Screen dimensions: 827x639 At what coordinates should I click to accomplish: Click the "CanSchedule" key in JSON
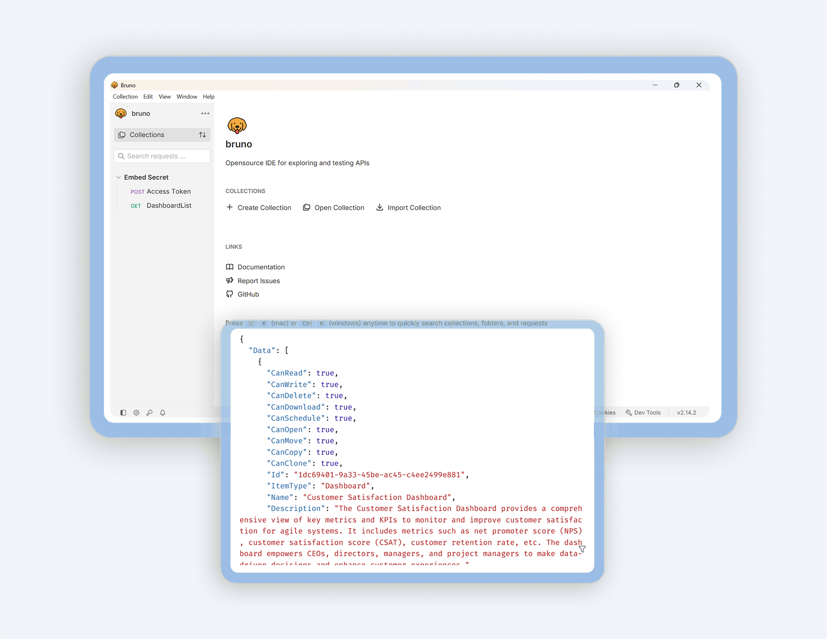(x=296, y=419)
